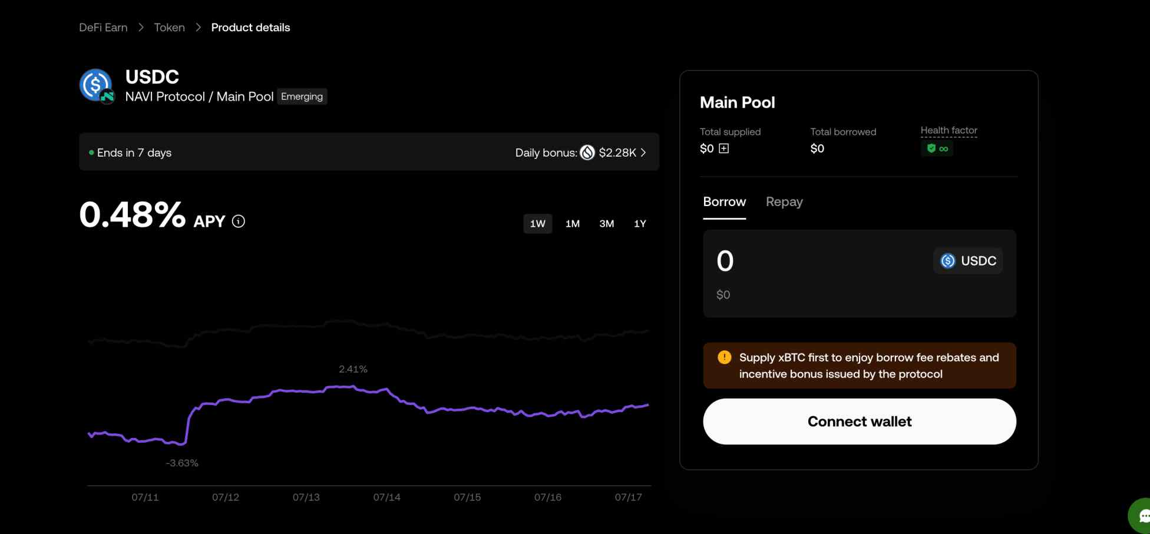
Task: Click the daily bonus token icon
Action: click(587, 152)
